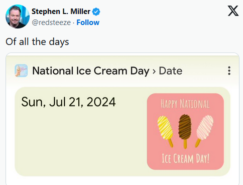The image size is (243, 185).
Task: Open the Stephen L. Miller name link
Action: point(61,11)
